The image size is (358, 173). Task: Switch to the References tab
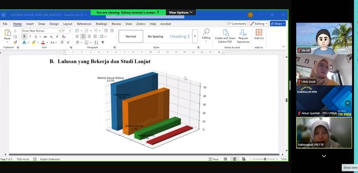(x=84, y=24)
